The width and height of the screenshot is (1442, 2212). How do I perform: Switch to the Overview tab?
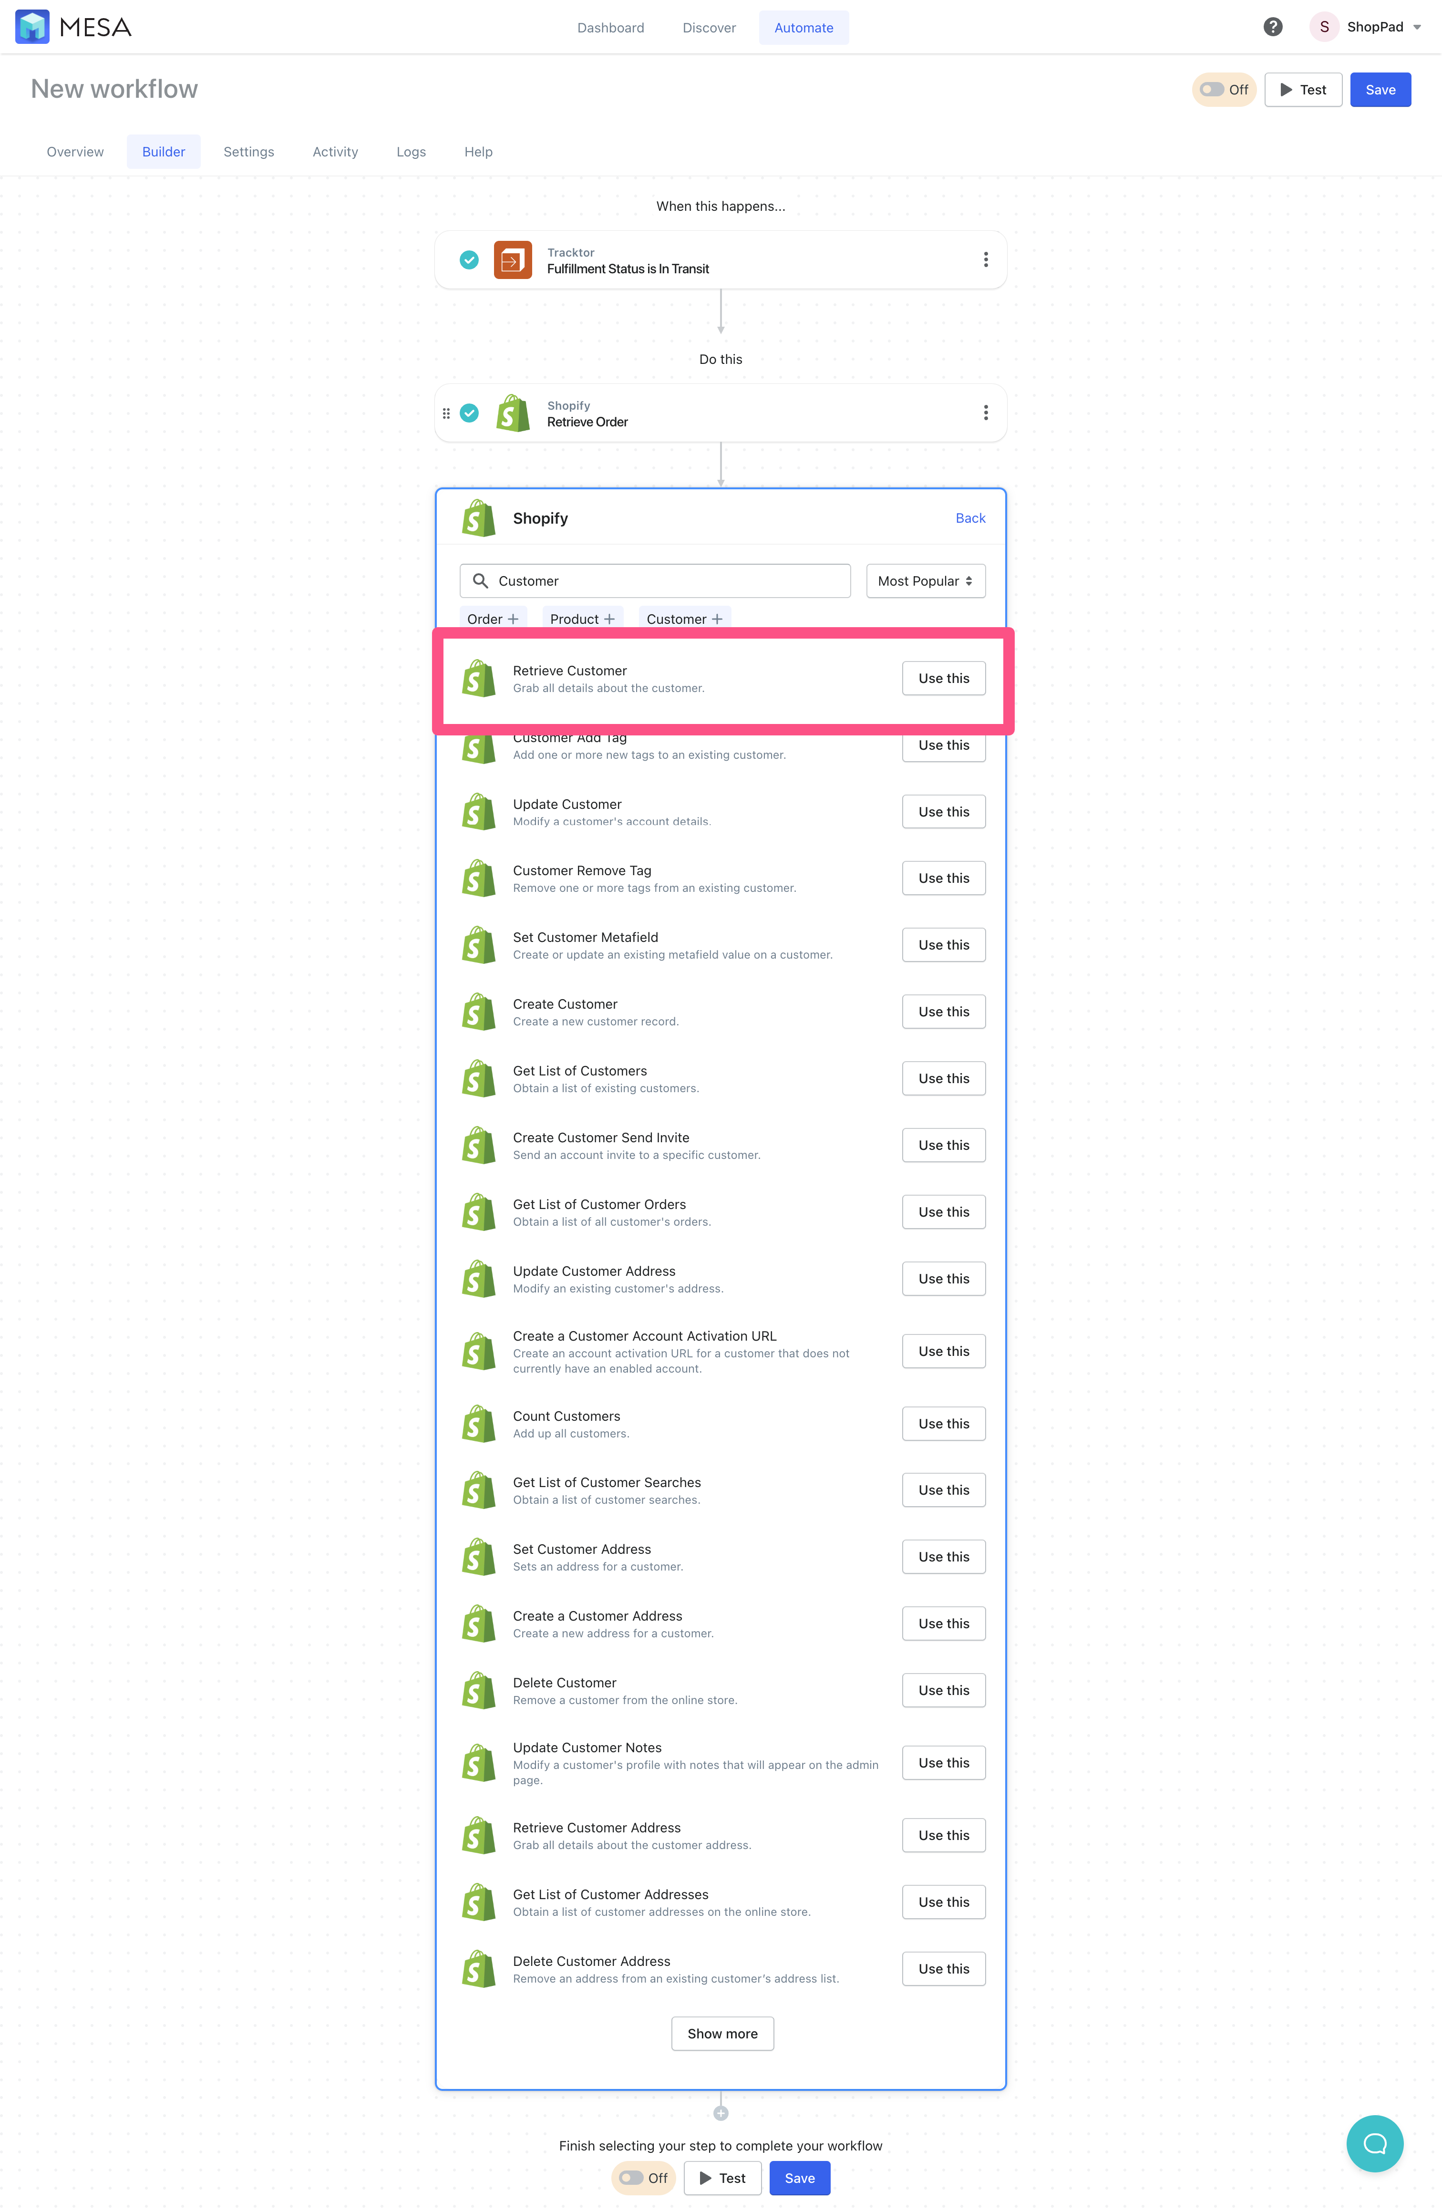(x=75, y=152)
